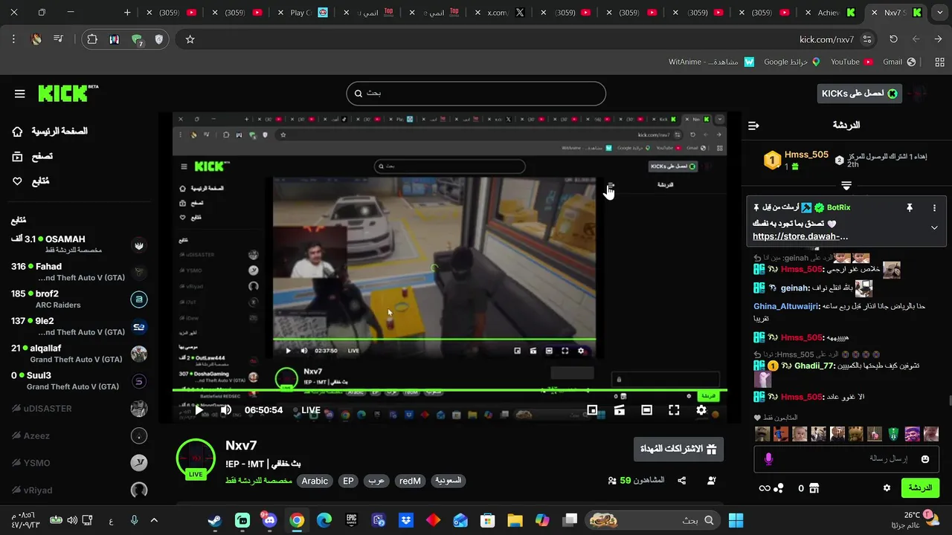Open the browse icon in sidebar
Viewport: 952px width, 535px height.
pos(18,156)
